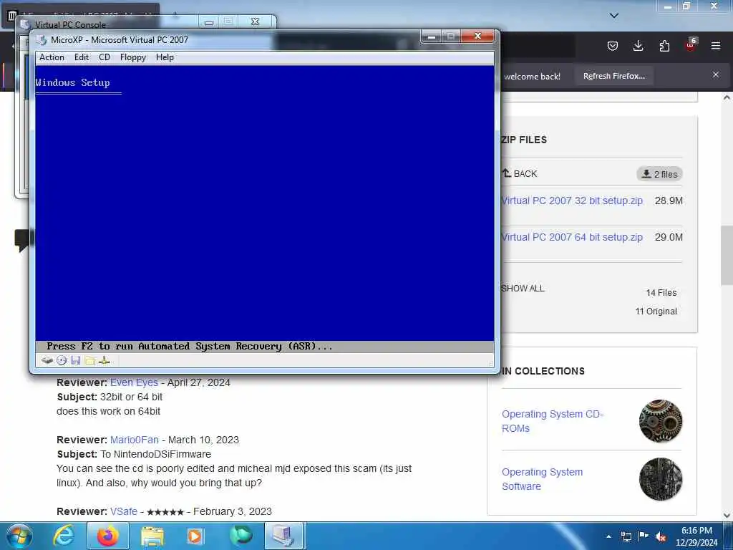Screen dimensions: 733x550
Task: Open Firefox application hamburger menu
Action: click(716, 46)
